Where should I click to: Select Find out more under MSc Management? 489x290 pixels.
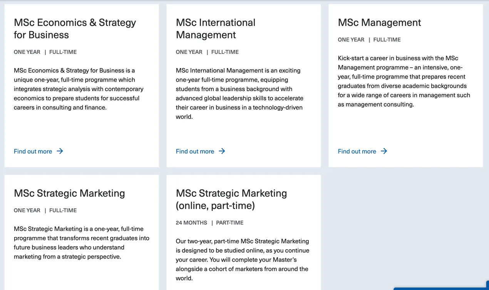point(357,152)
